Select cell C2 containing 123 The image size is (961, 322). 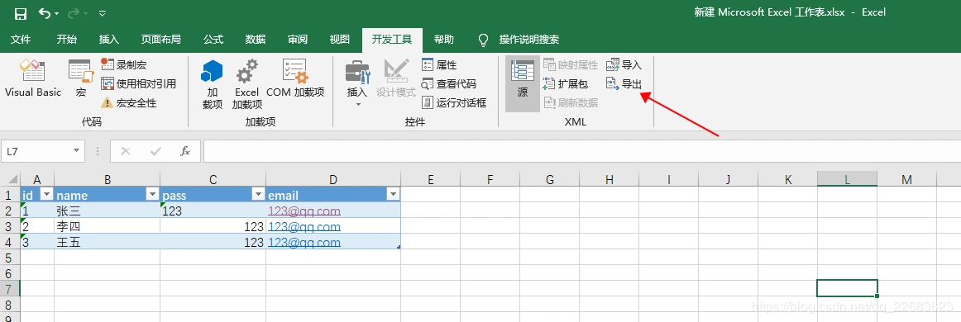pos(213,211)
